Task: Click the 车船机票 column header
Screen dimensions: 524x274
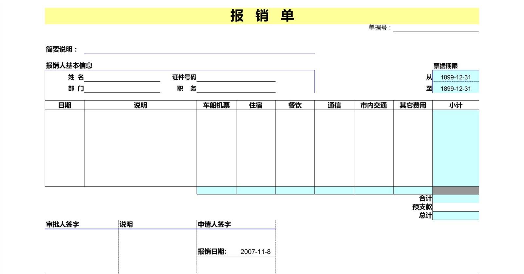Action: [216, 105]
